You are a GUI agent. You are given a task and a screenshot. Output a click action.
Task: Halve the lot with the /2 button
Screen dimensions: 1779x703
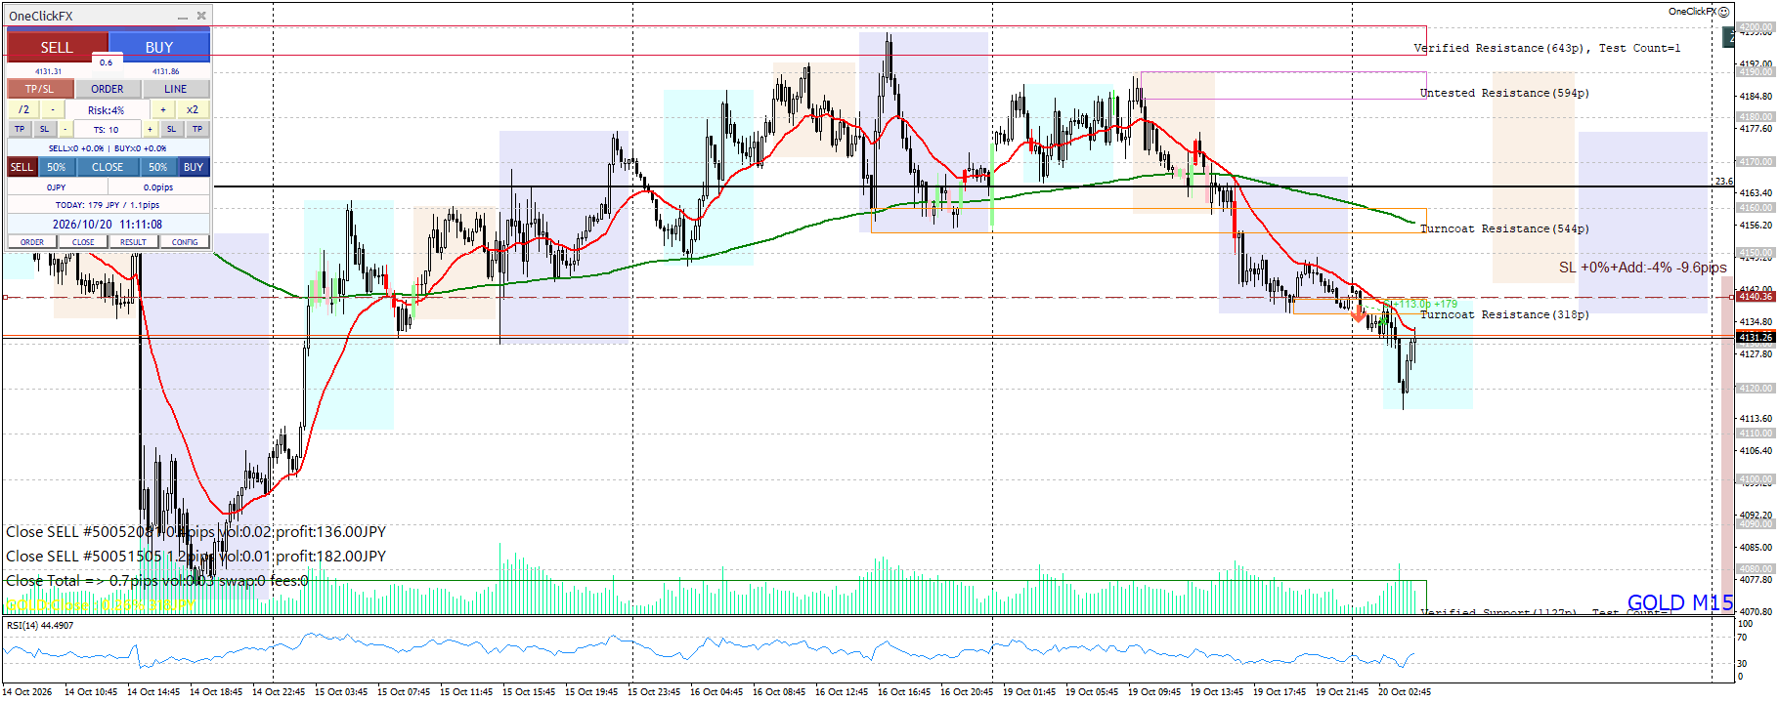(x=24, y=109)
